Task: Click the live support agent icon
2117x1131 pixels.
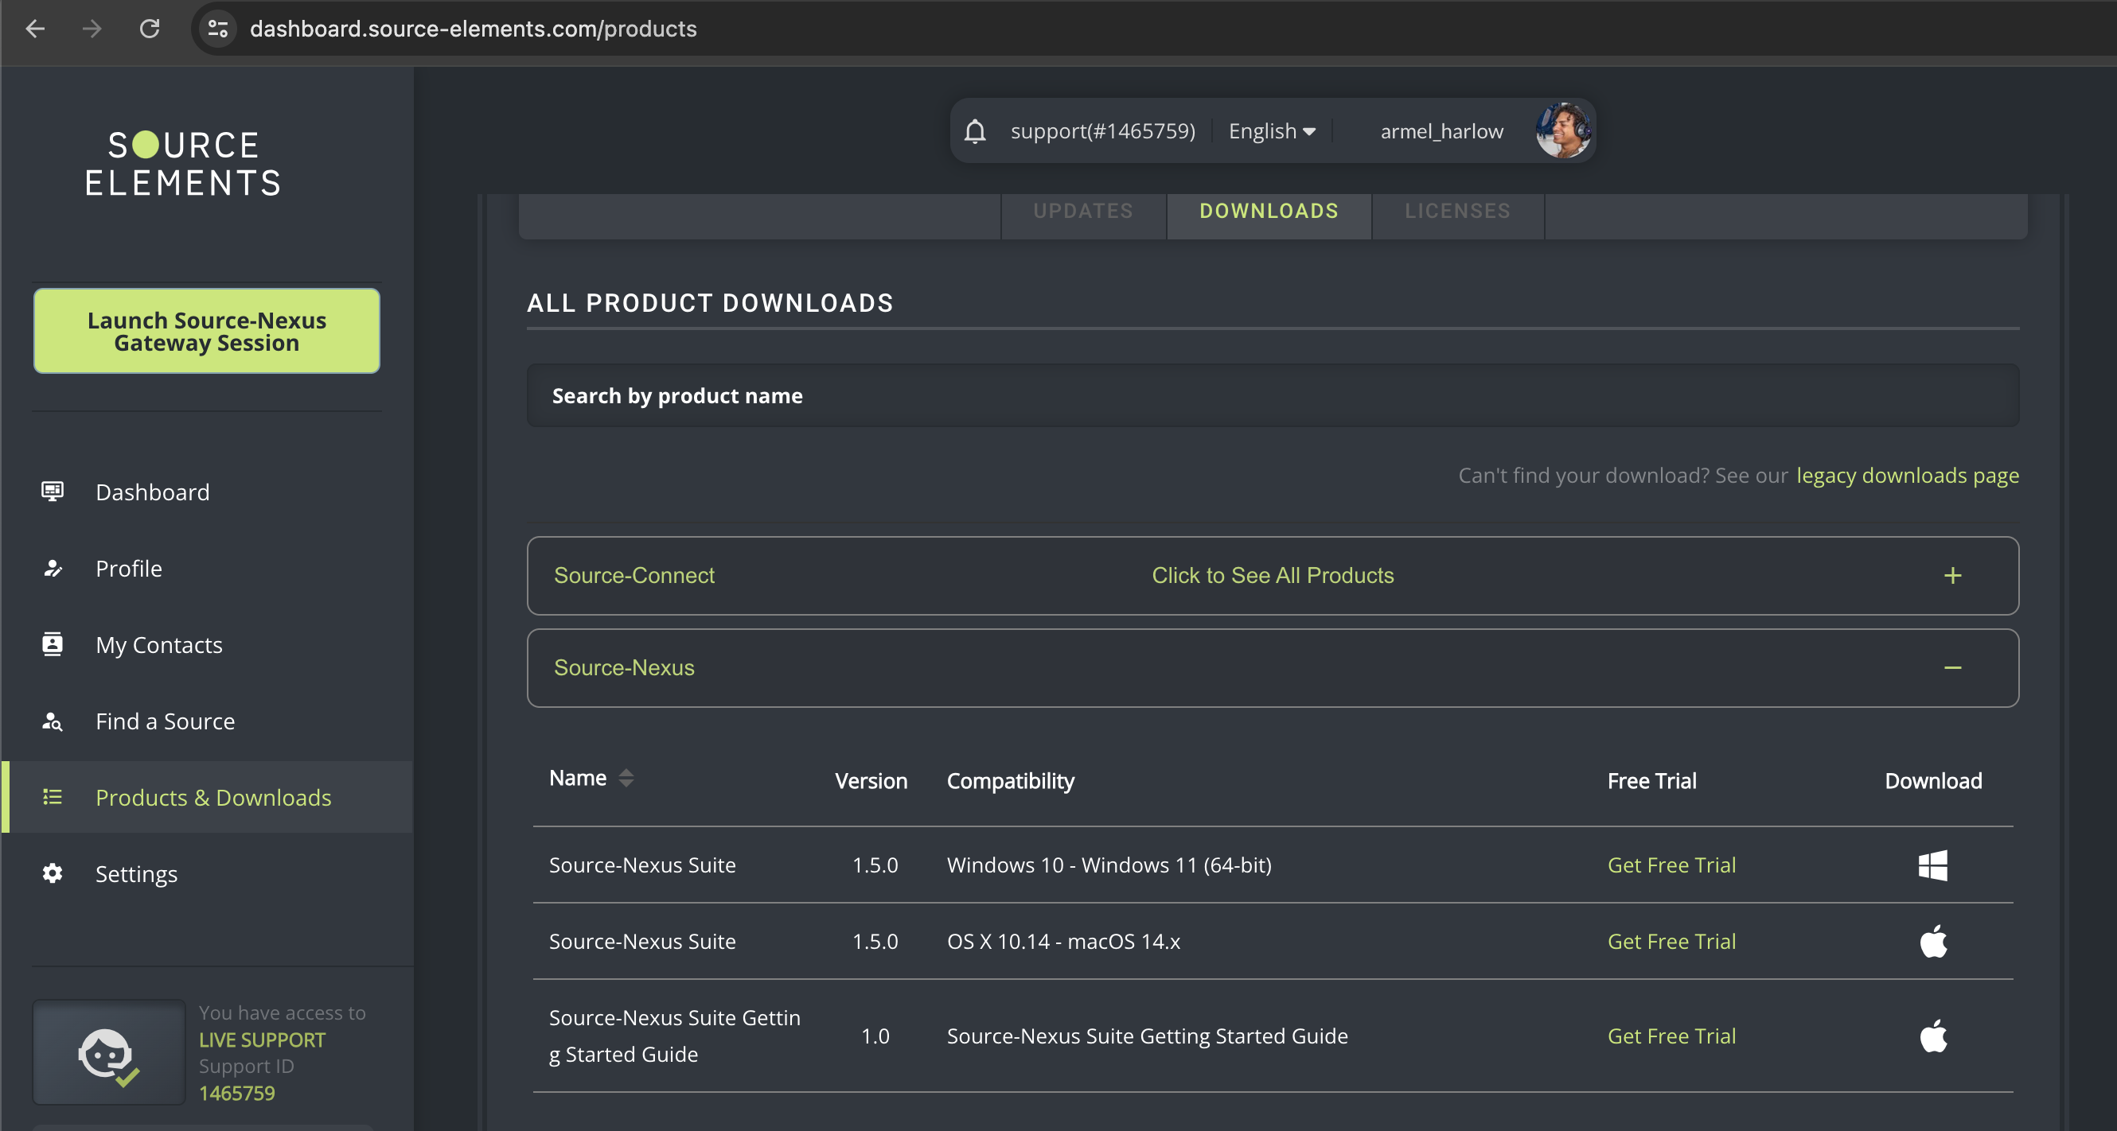Action: pos(107,1053)
